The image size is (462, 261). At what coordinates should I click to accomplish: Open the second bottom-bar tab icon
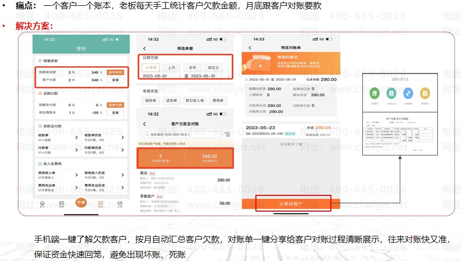tap(61, 203)
